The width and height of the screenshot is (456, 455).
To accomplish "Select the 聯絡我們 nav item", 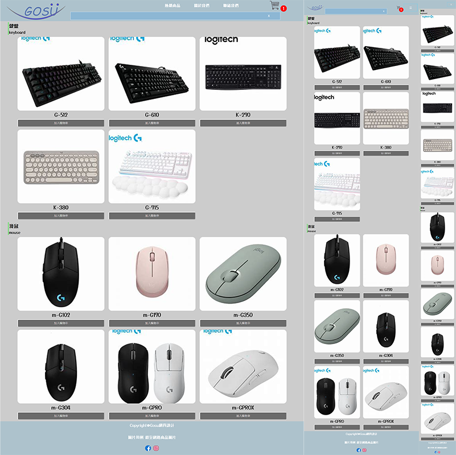I will [231, 5].
